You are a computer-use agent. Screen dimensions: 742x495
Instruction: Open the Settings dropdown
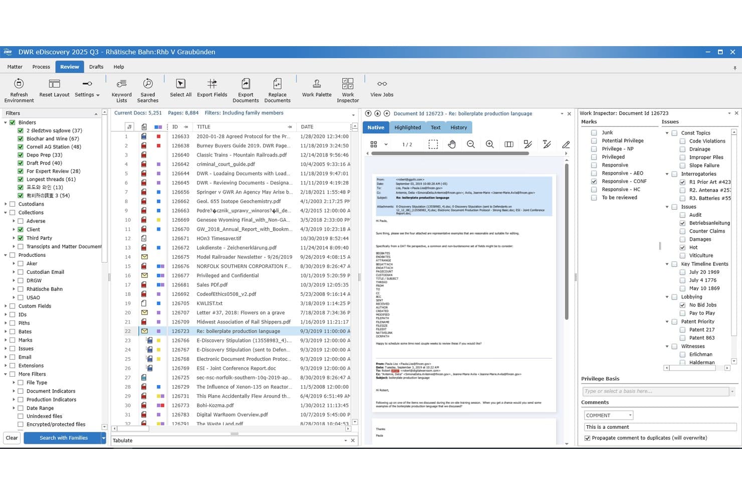(87, 87)
